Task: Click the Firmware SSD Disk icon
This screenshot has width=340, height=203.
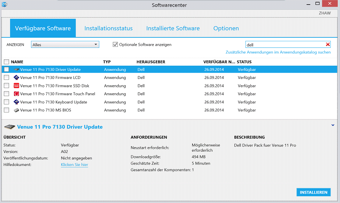Action: pos(16,86)
